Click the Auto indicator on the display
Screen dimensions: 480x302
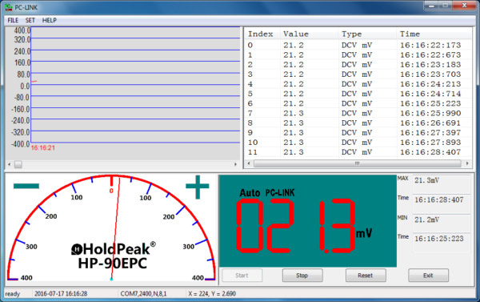(250, 193)
